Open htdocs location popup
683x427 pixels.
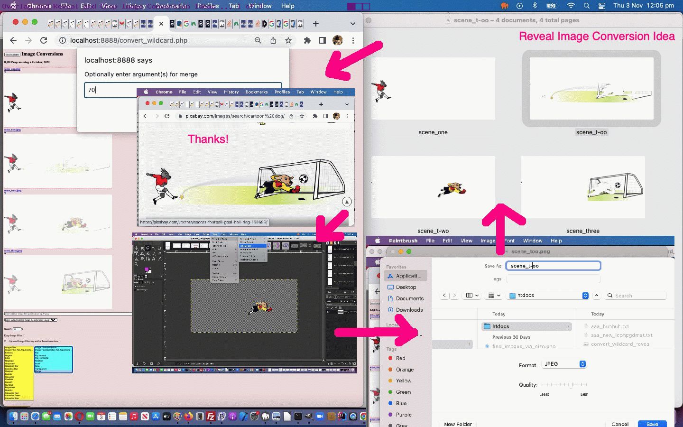tap(548, 295)
